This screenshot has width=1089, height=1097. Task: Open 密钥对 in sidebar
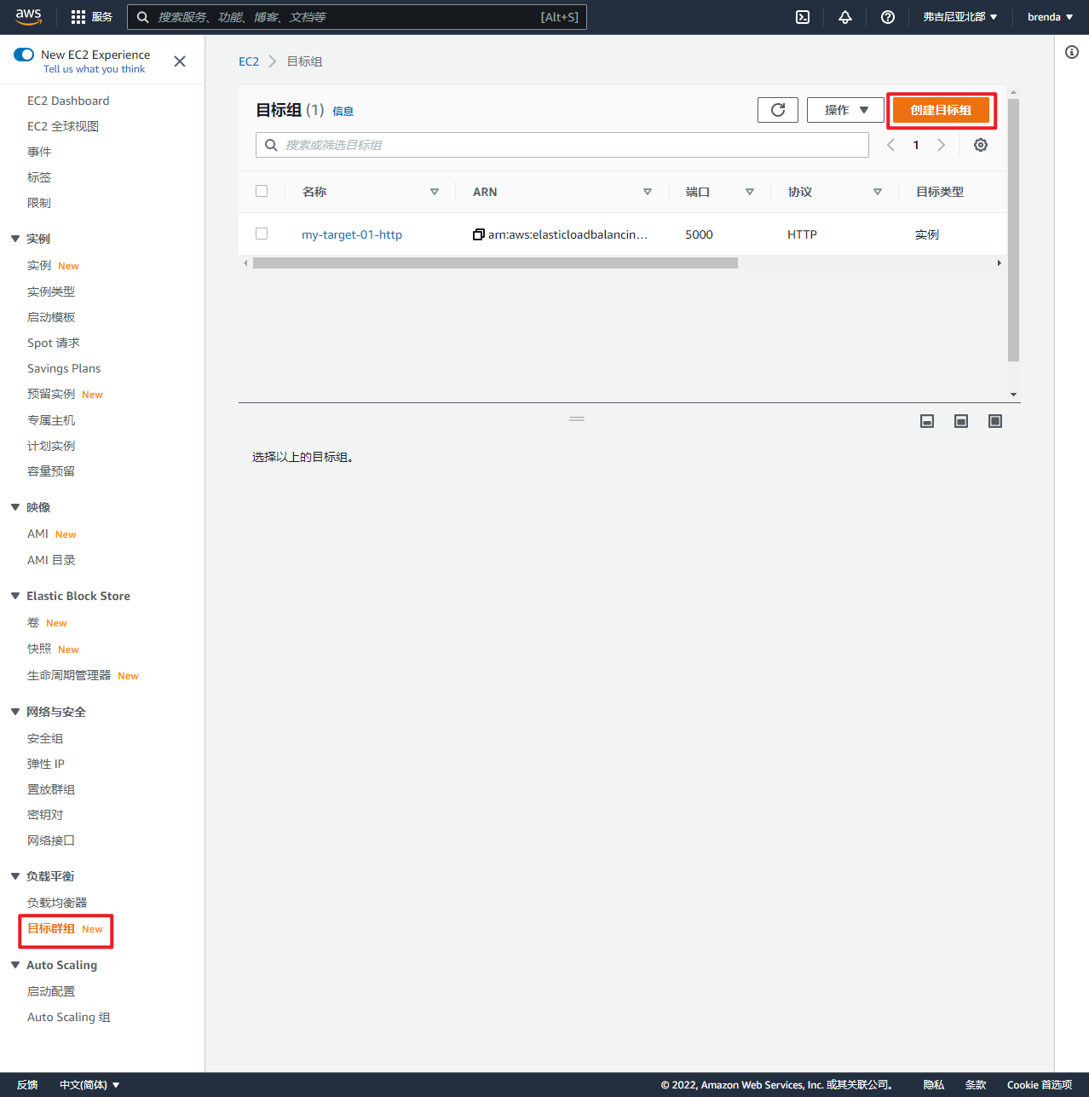(45, 815)
